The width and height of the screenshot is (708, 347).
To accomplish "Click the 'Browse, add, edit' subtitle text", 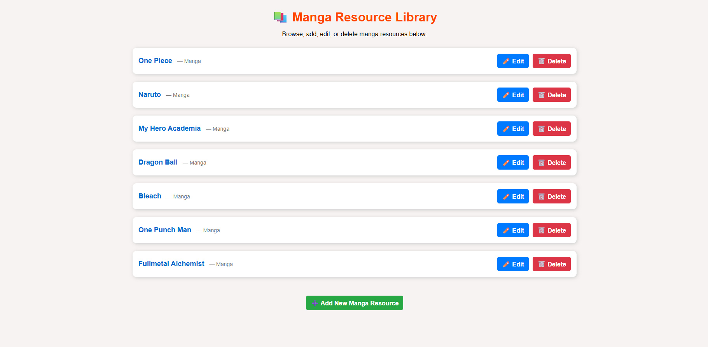I will (x=355, y=34).
